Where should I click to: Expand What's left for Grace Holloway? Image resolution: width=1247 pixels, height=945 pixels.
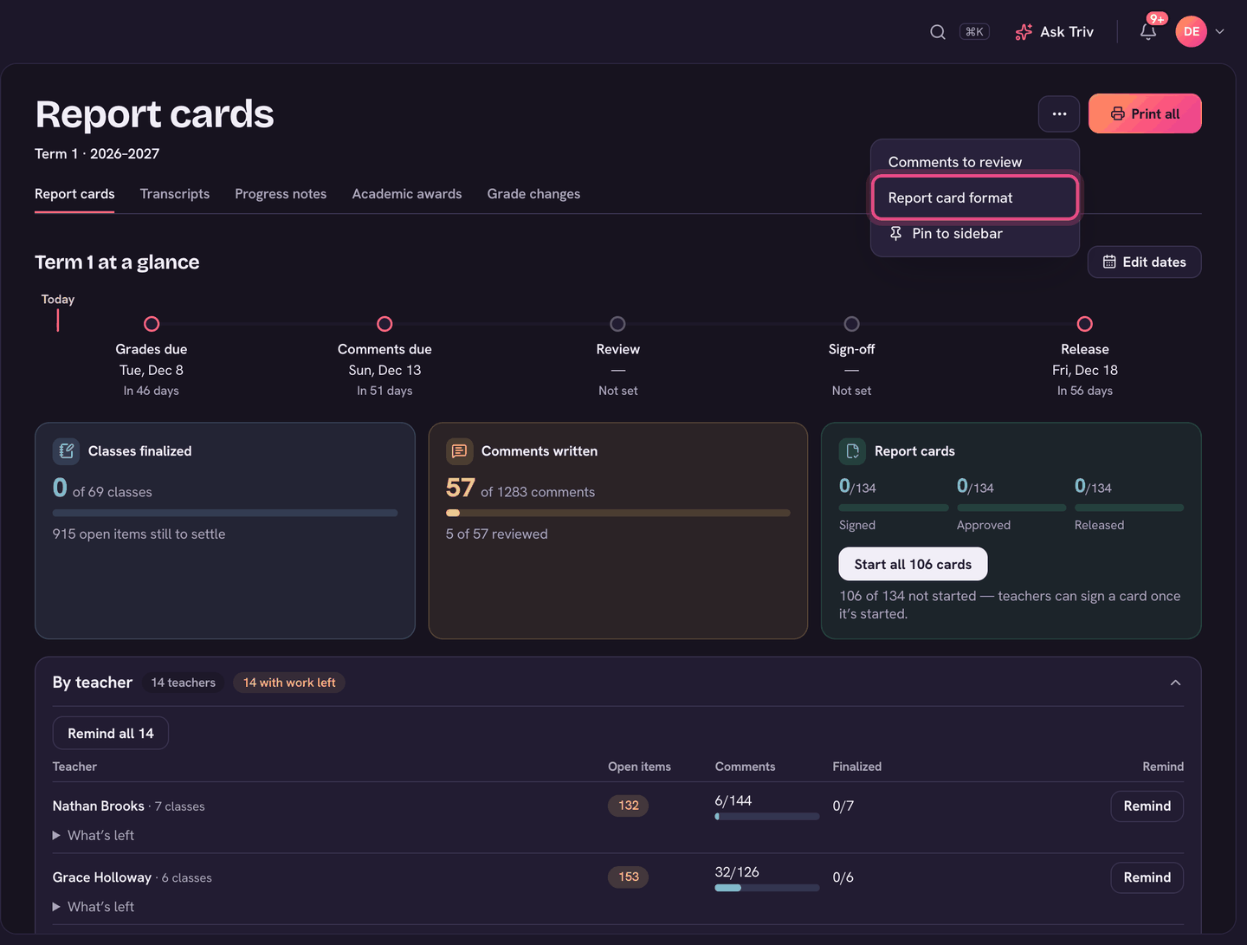(94, 907)
